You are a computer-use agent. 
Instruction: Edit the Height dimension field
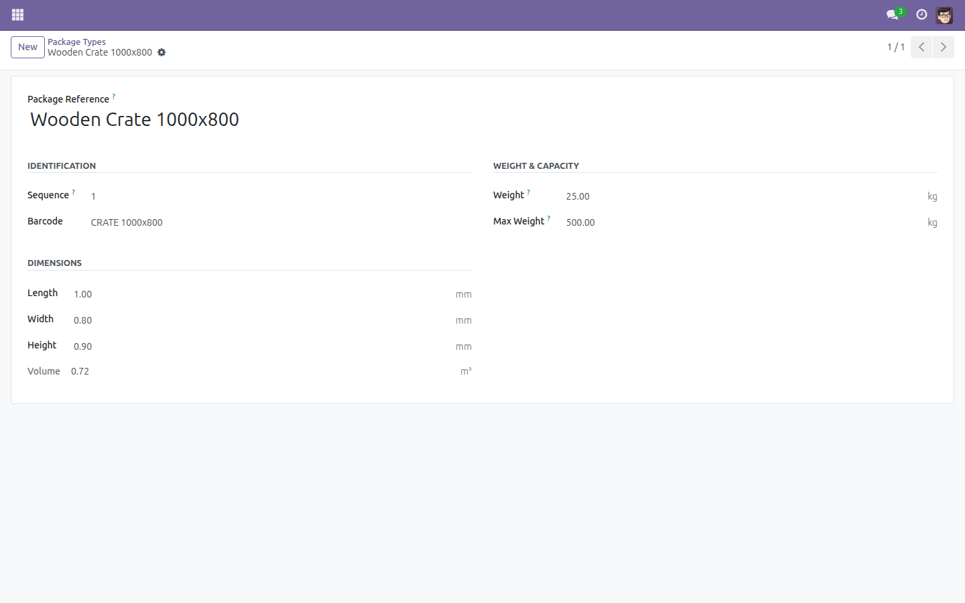pyautogui.click(x=261, y=346)
